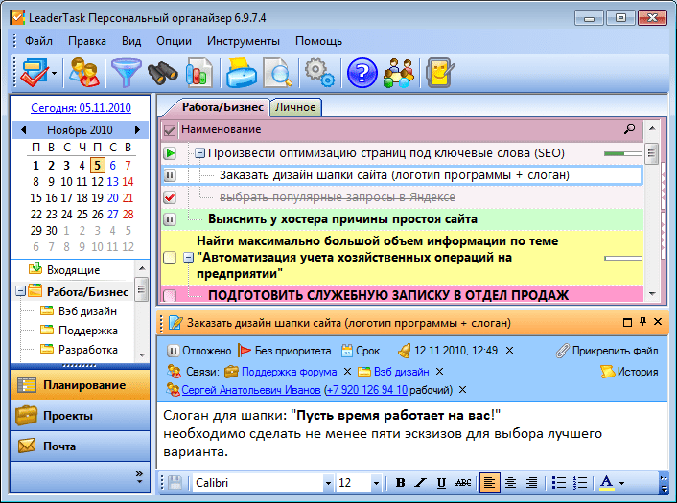Click the group meeting people icon
This screenshot has height=503, width=677.
tap(399, 73)
